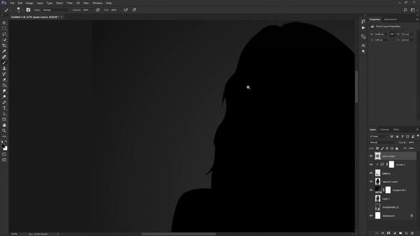Toggle pressure for size button
Screen dimensions: 420x236
point(134,10)
